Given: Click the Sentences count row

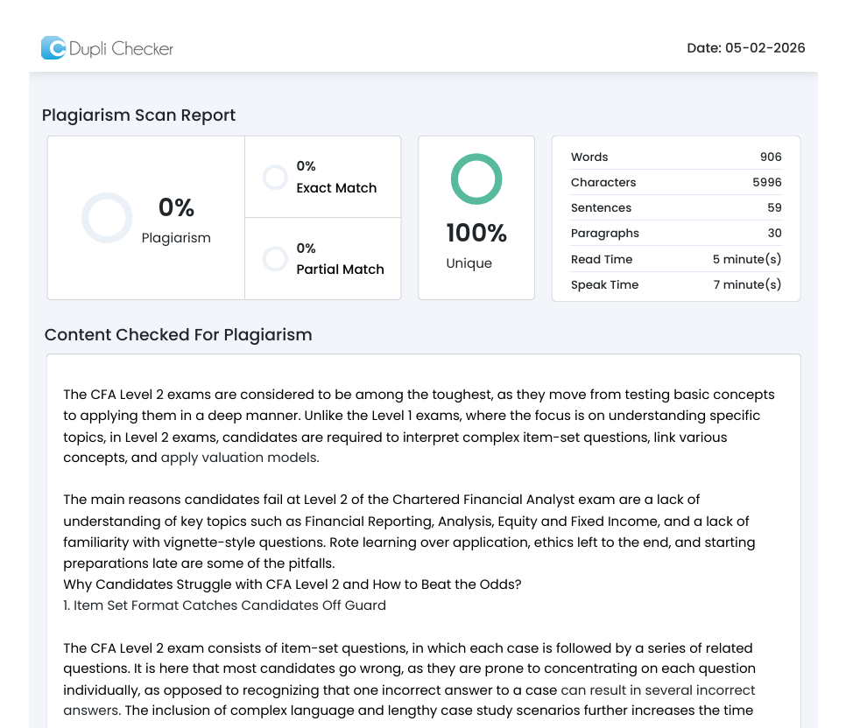Looking at the screenshot, I should pyautogui.click(x=675, y=208).
